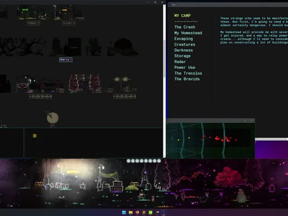Show the Power Use help page
The width and height of the screenshot is (288, 216).
pyautogui.click(x=184, y=67)
